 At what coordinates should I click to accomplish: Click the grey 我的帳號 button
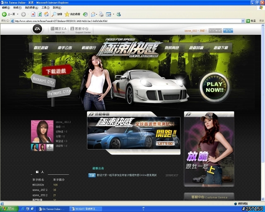coord(215,31)
